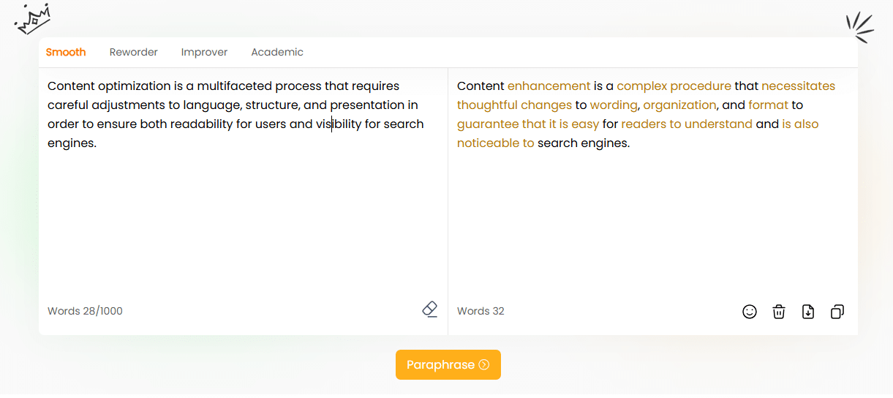Pick the highlighted phrase "thoughtful changes"
The height and width of the screenshot is (398, 893).
pos(514,105)
